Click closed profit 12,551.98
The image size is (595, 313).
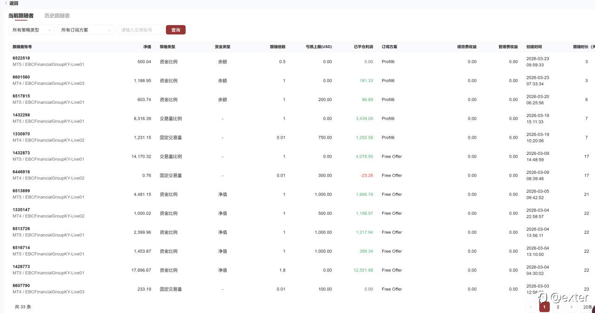[364, 270]
